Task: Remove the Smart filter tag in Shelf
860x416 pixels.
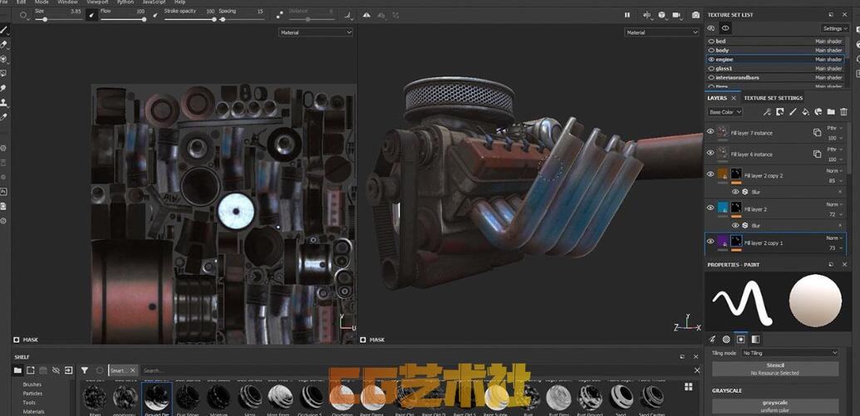Action: (132, 370)
